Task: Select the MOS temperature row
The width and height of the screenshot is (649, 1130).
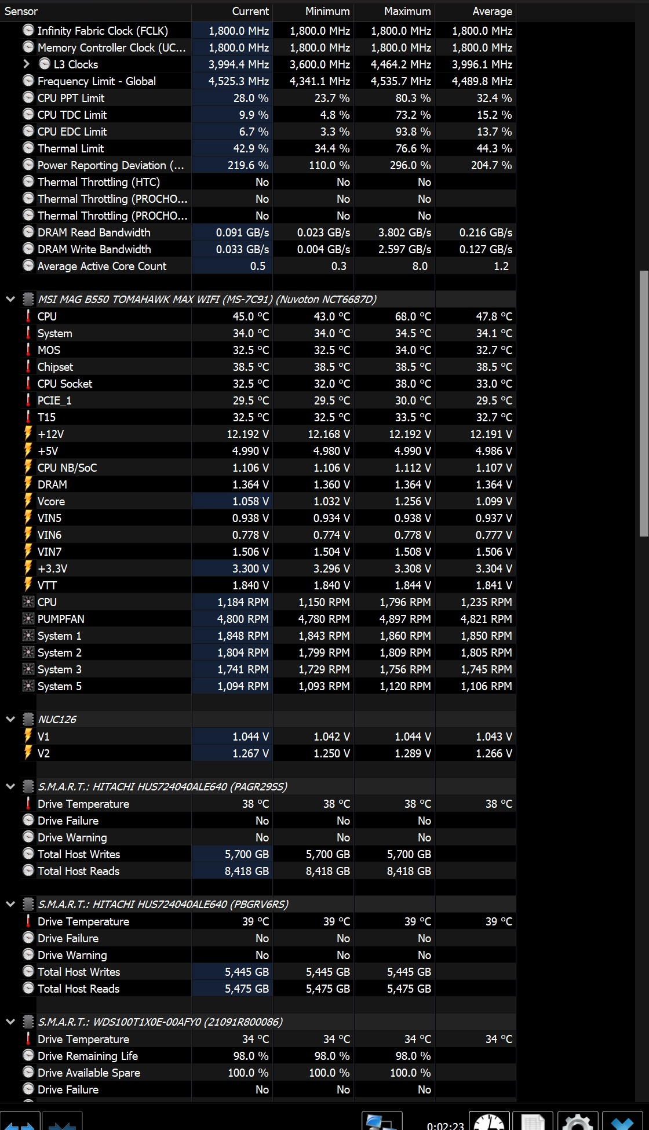Action: (258, 350)
